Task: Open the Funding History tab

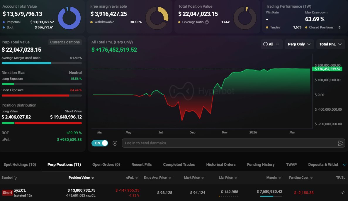Action: pyautogui.click(x=261, y=164)
